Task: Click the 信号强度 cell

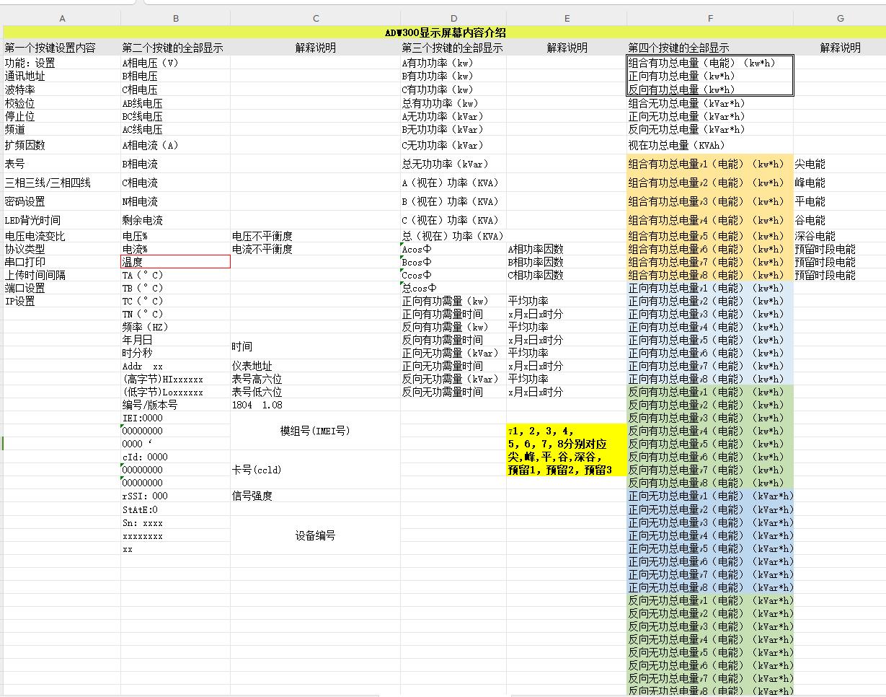Action: [x=316, y=496]
